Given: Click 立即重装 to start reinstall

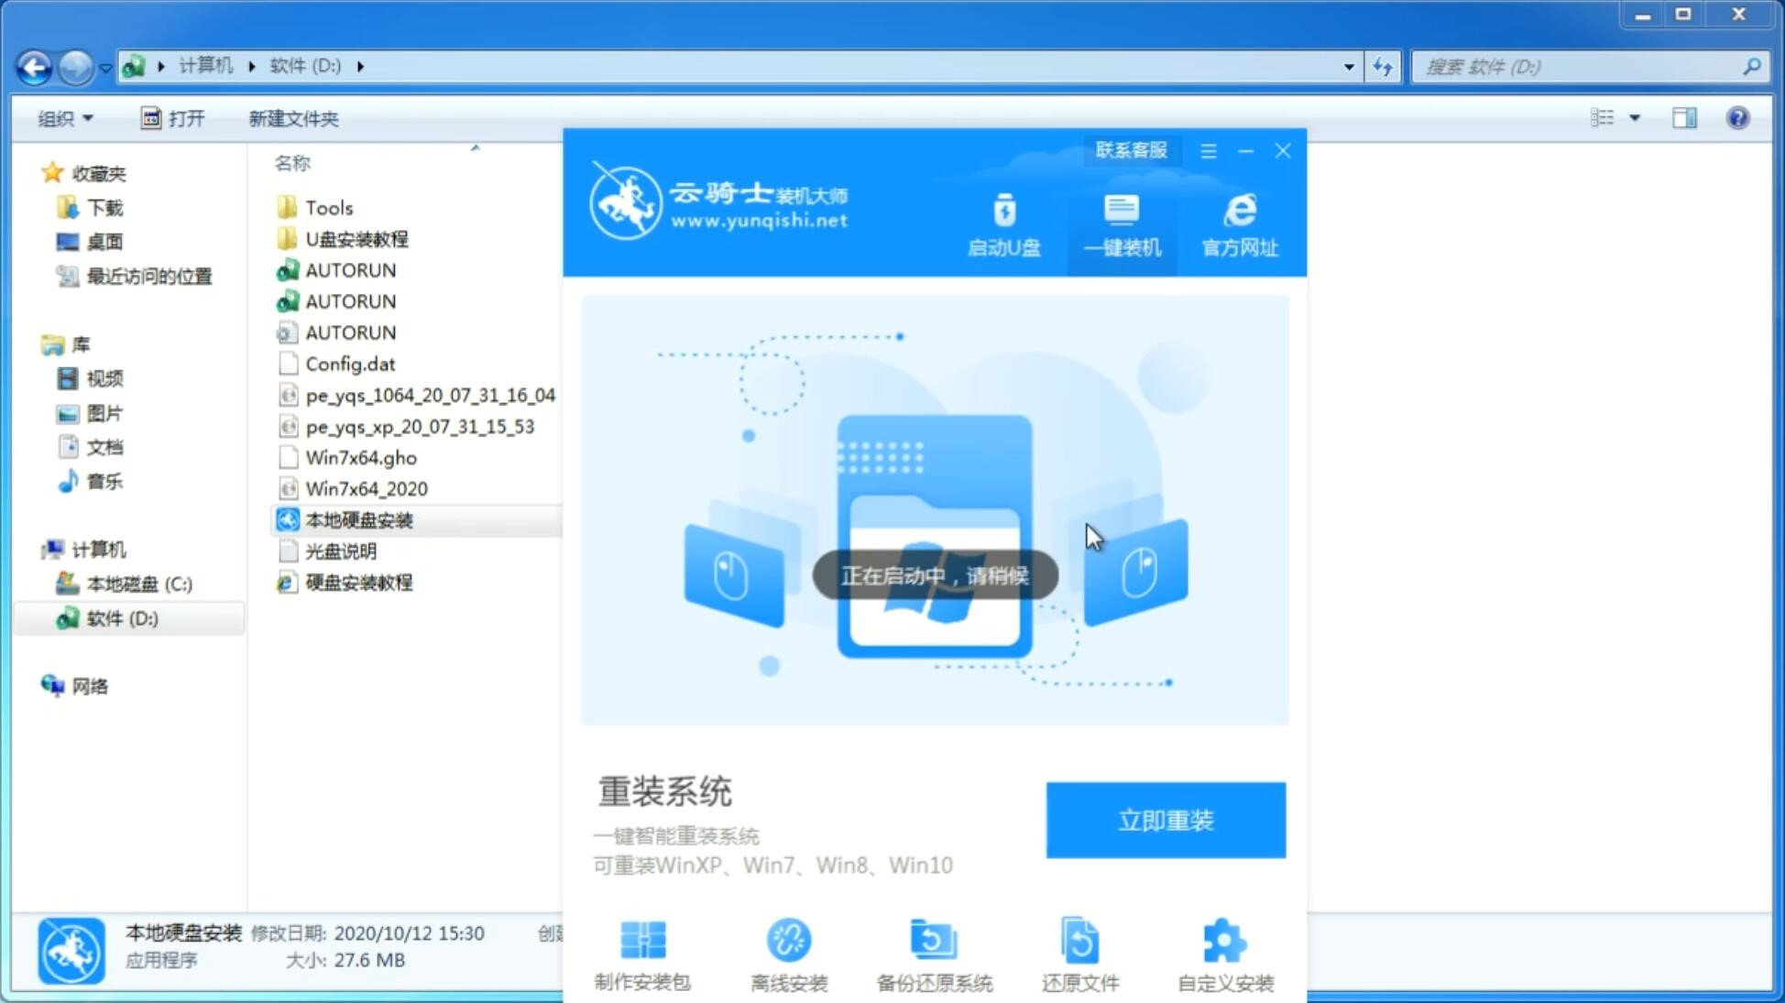Looking at the screenshot, I should 1166,819.
